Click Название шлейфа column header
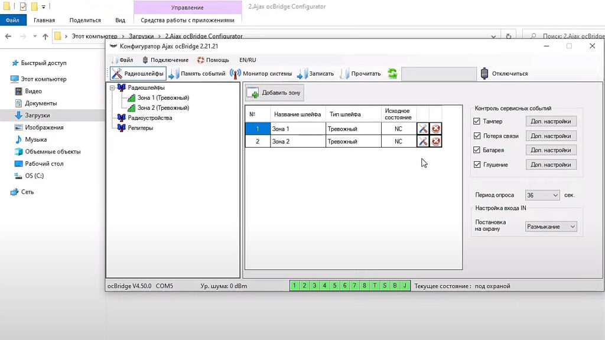The height and width of the screenshot is (340, 605). tap(298, 114)
